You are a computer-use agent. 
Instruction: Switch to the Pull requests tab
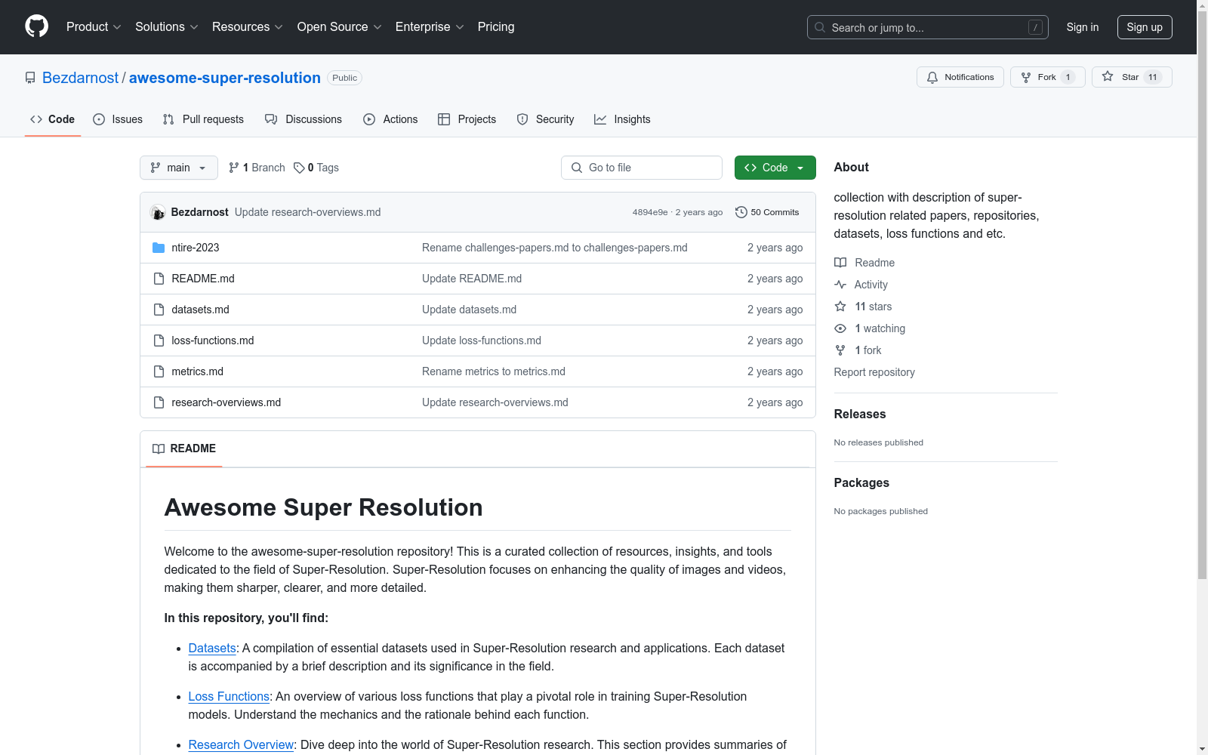click(203, 119)
